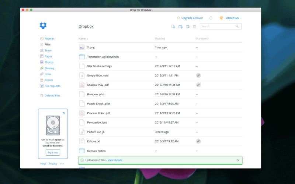Open the Temptation.agilekeychain folder name

pyautogui.click(x=103, y=57)
